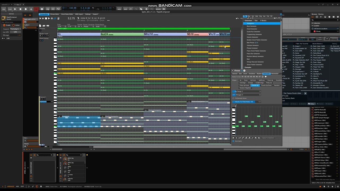Switch to the Phrase Editor tab
This screenshot has height=191, width=340.
click(55, 14)
